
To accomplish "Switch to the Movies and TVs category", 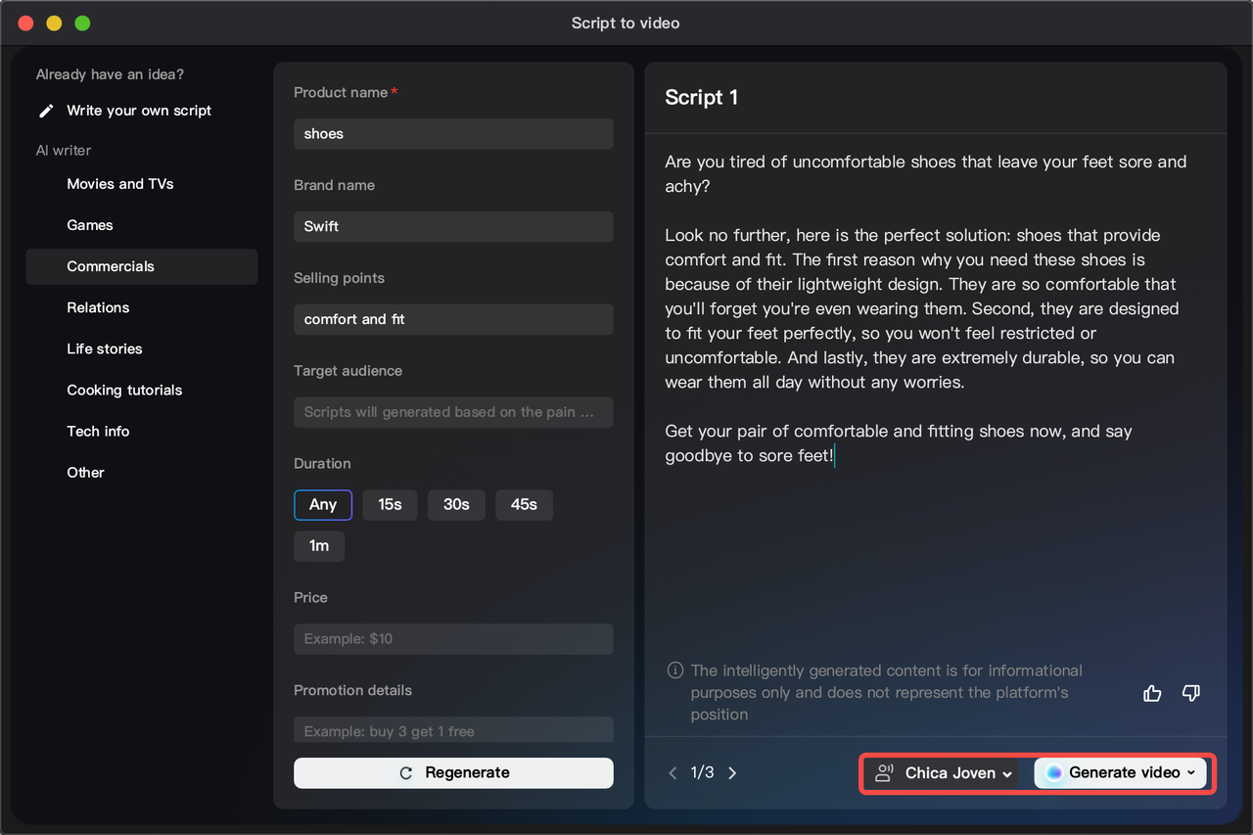I will tap(119, 183).
